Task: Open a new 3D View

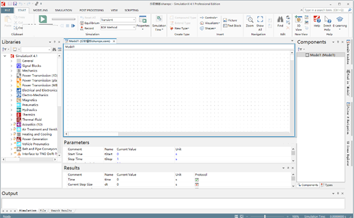Action: [x=299, y=23]
